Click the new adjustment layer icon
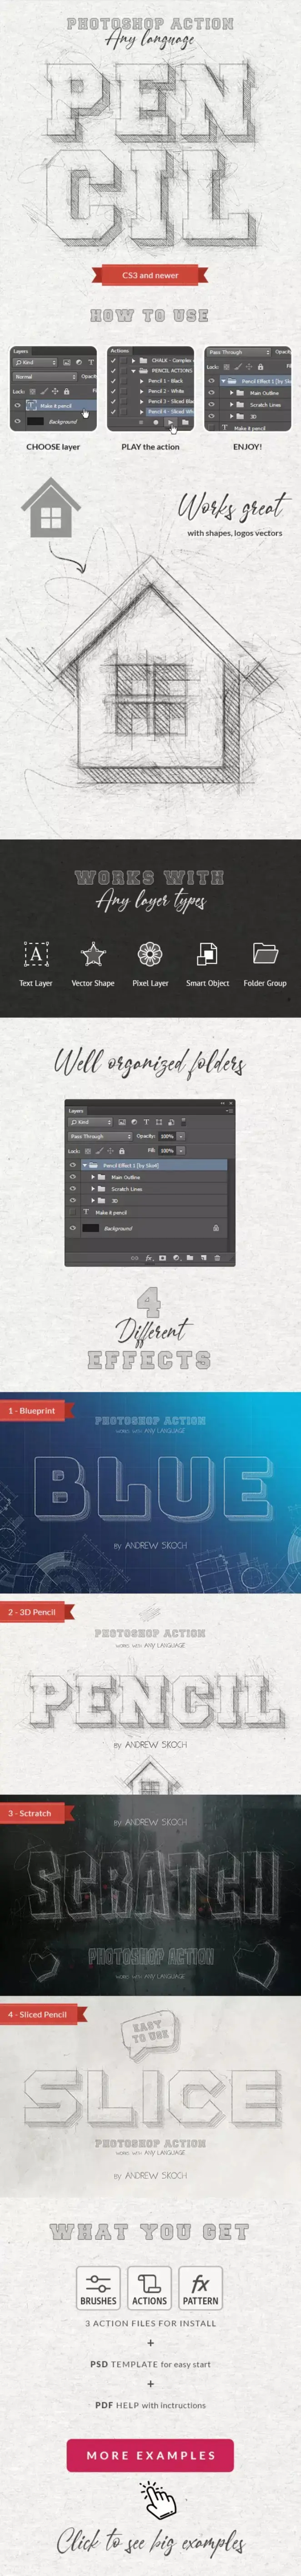This screenshot has height=2576, width=301. 176,1258
